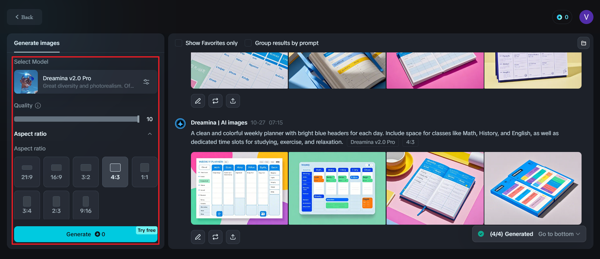Select the 21:9 aspect ratio
This screenshot has height=259, width=600.
[x=27, y=172]
